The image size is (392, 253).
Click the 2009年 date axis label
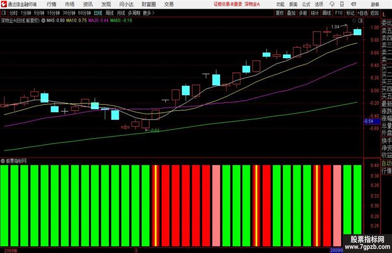pyautogui.click(x=11, y=250)
